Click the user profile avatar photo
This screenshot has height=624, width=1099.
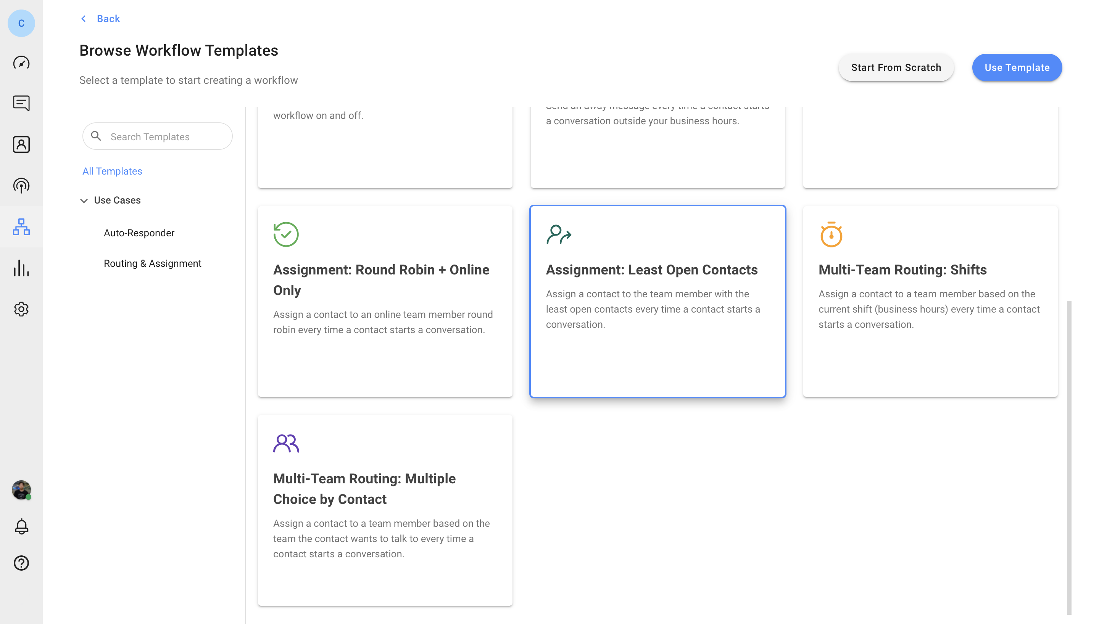click(21, 489)
